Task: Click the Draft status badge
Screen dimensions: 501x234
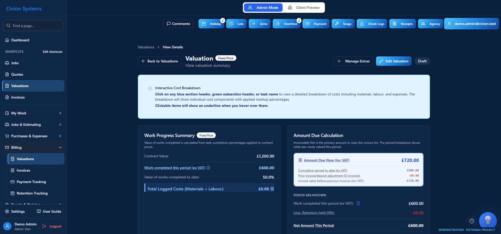Action: coord(422,61)
